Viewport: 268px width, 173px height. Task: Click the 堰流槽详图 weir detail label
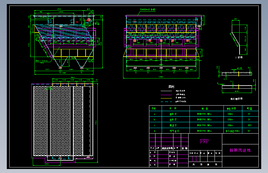coord(236,99)
